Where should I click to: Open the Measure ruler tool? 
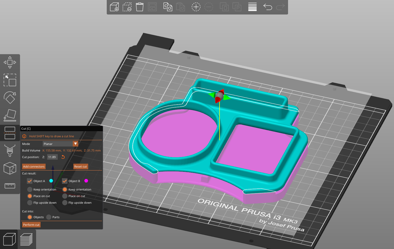pos(10,186)
